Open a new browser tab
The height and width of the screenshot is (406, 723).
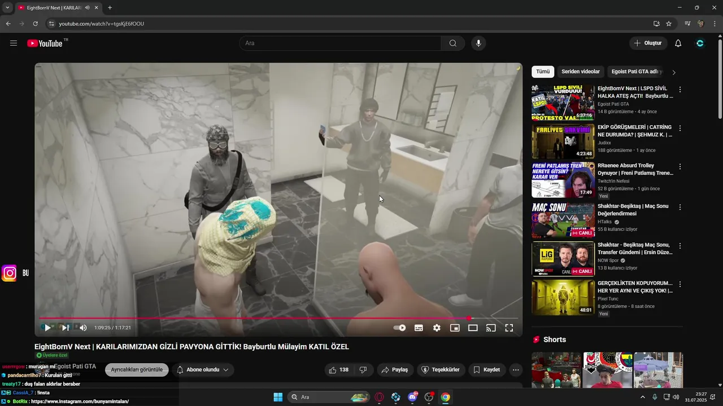coord(110,8)
